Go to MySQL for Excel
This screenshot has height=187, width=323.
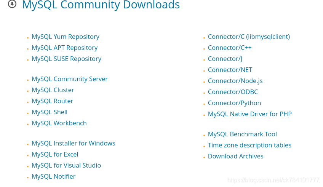[55, 155]
